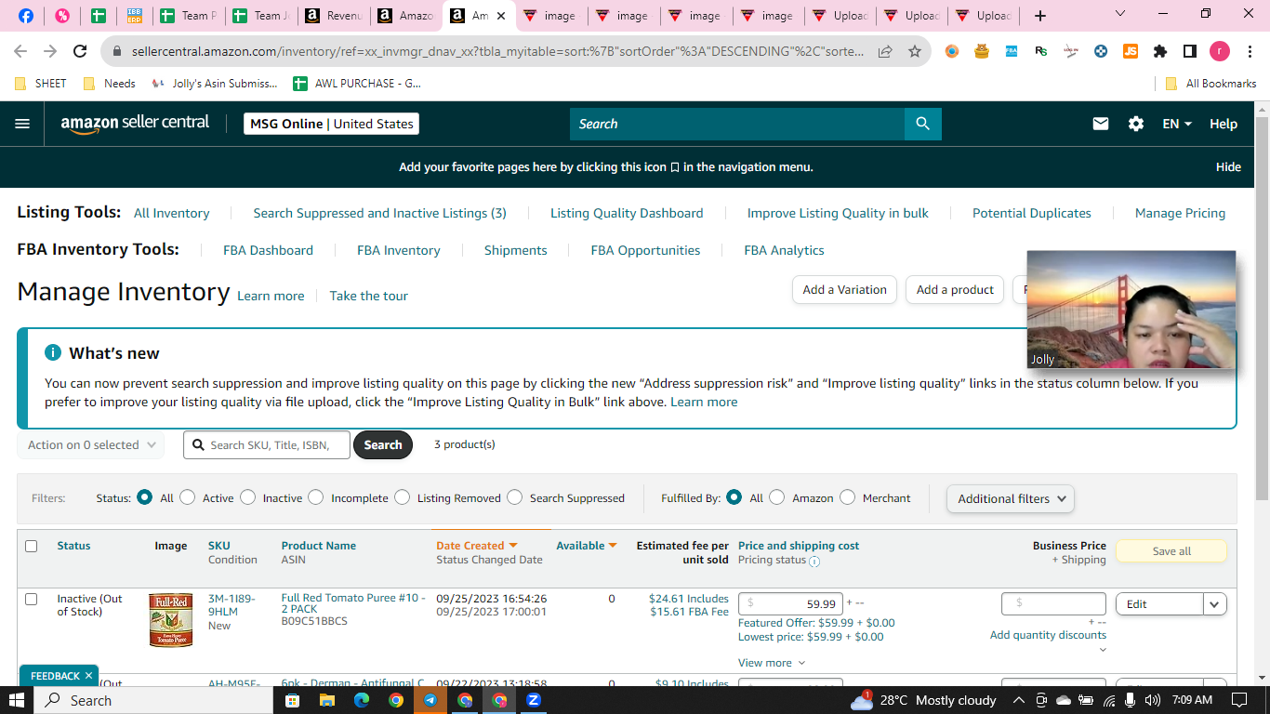Click the black Search button for SKU search
The width and height of the screenshot is (1270, 714).
382,445
